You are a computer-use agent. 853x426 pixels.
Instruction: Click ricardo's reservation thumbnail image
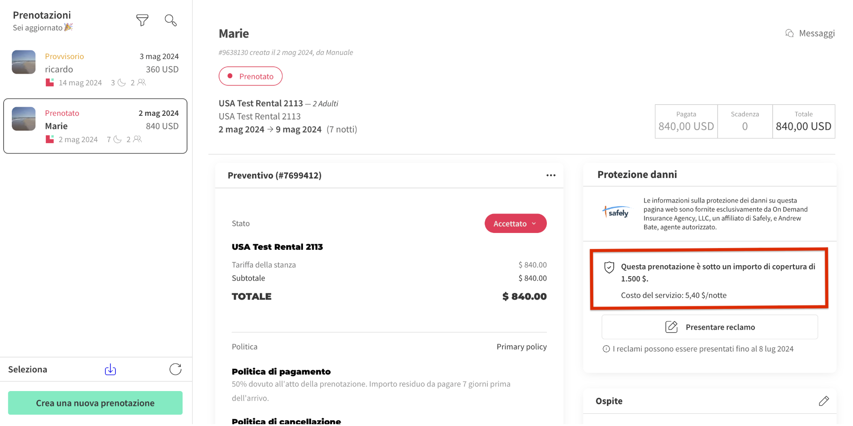coord(24,62)
